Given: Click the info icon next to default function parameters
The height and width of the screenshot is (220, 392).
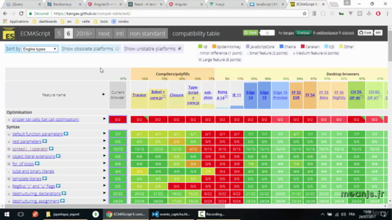Looking at the screenshot, I should click(x=66, y=134).
